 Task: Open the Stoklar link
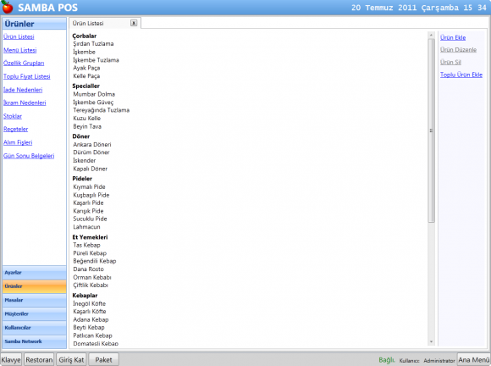click(x=13, y=116)
